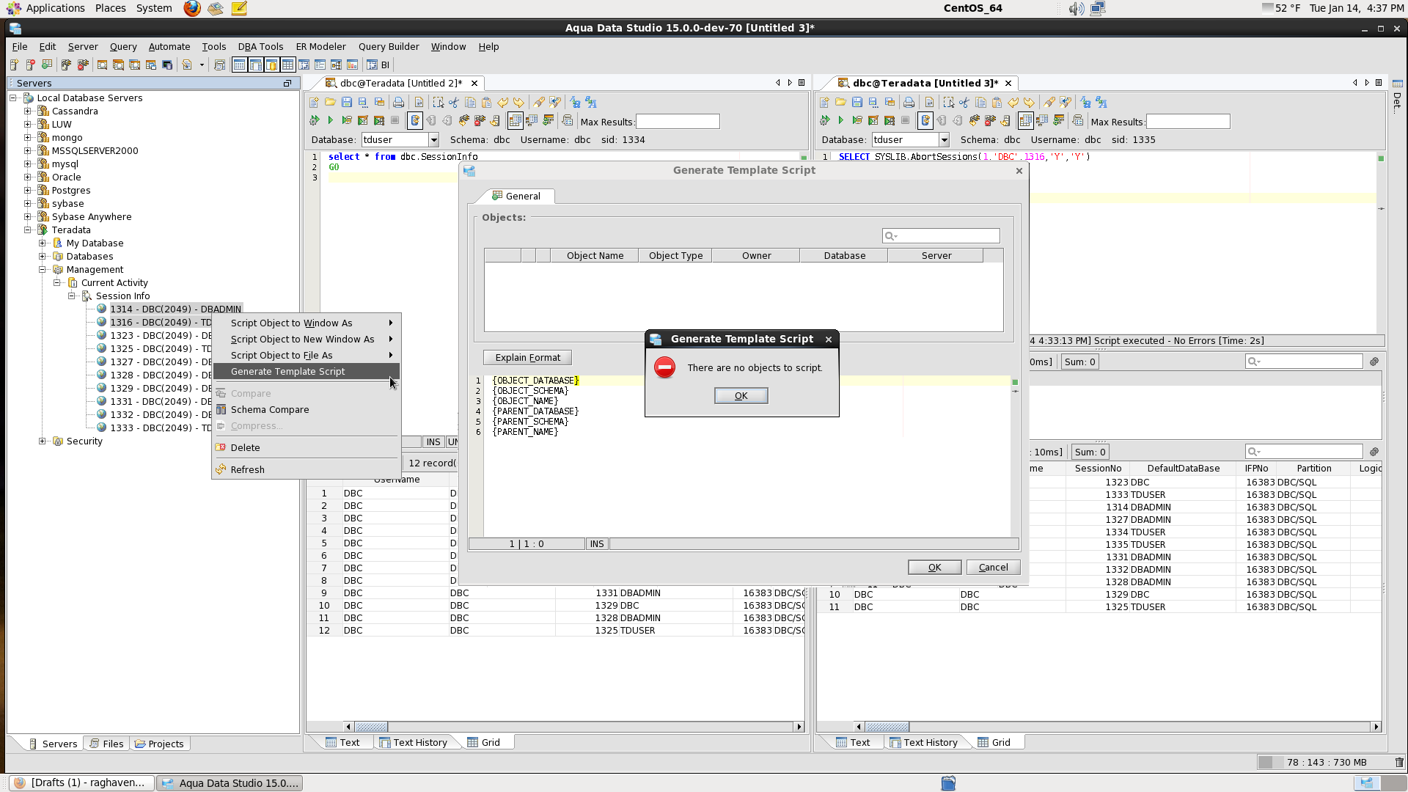1408x792 pixels.
Task: Click Disconnect icon in Untitled 3 window toolbar
Action: coord(990,120)
